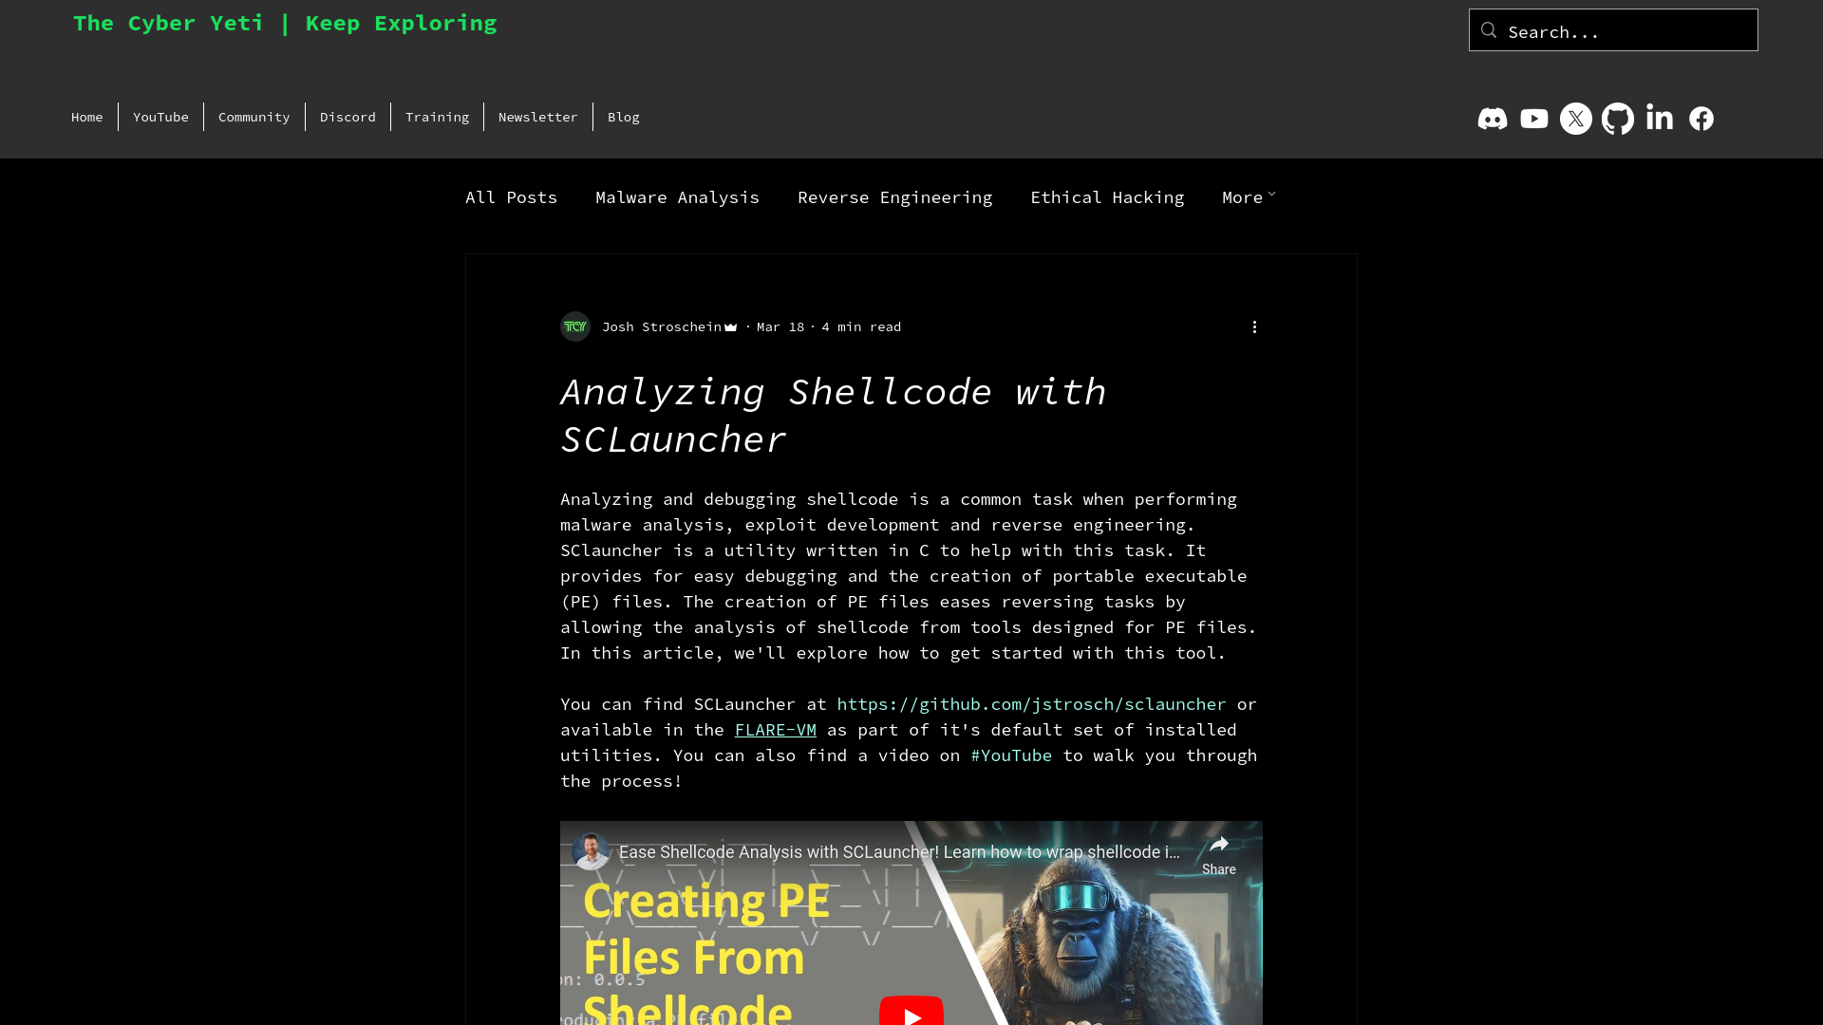Image resolution: width=1823 pixels, height=1025 pixels.
Task: Click the LinkedIn icon in the top navigation
Action: pyautogui.click(x=1659, y=118)
